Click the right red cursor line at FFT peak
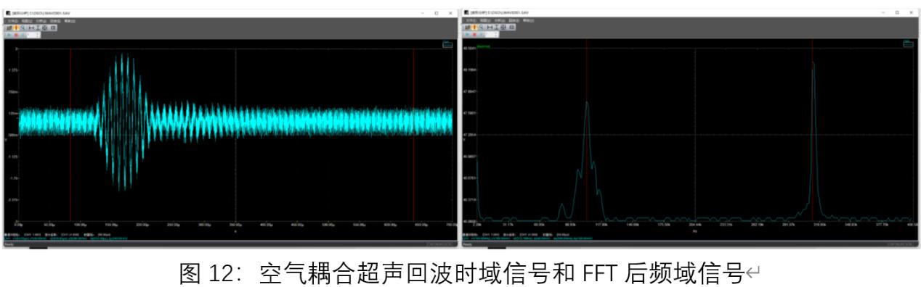The image size is (921, 287). (812, 134)
